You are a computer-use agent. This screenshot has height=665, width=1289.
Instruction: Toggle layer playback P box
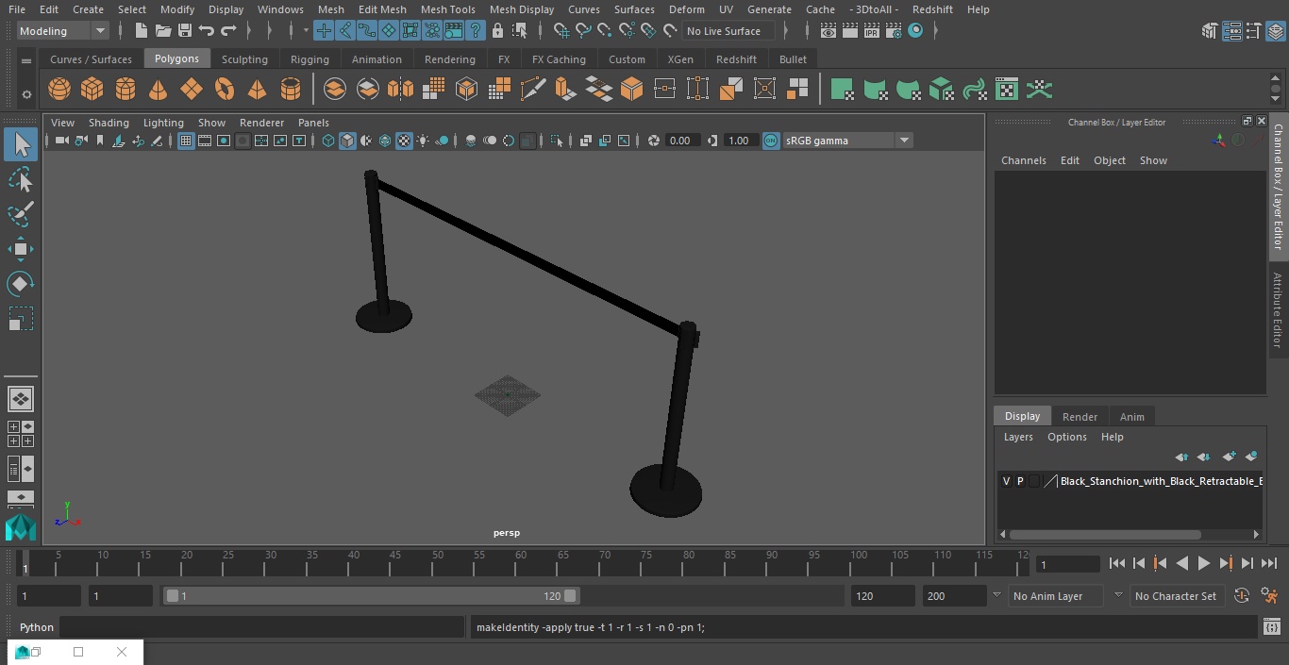1020,481
